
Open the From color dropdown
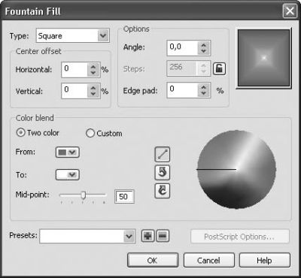point(68,153)
